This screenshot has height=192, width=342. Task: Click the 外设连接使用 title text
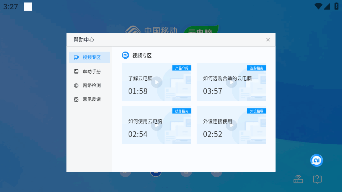click(x=217, y=122)
